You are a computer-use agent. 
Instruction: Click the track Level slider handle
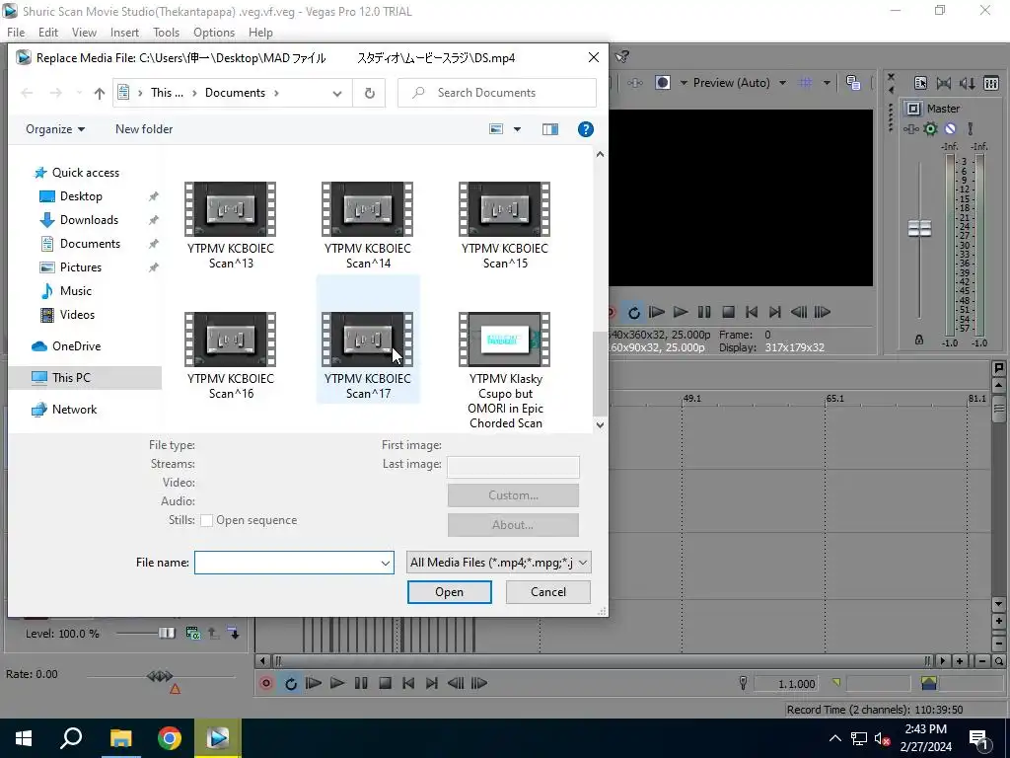167,634
